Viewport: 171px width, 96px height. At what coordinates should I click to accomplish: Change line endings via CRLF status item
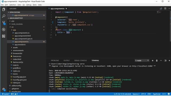149,94
